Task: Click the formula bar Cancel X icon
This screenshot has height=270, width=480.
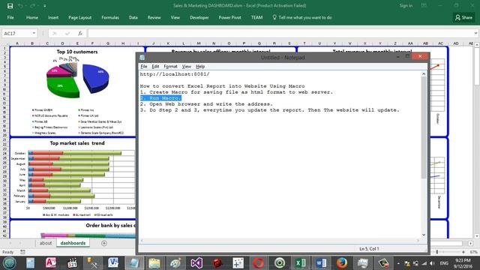Action: pos(55,33)
